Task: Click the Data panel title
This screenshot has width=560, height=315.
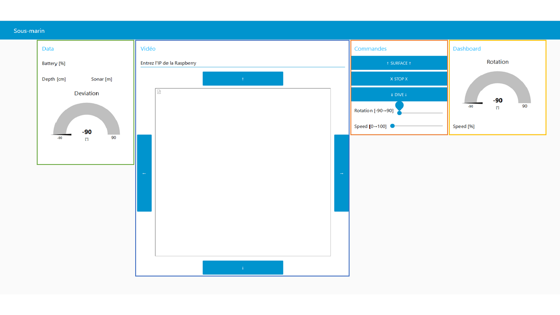Action: pyautogui.click(x=48, y=49)
